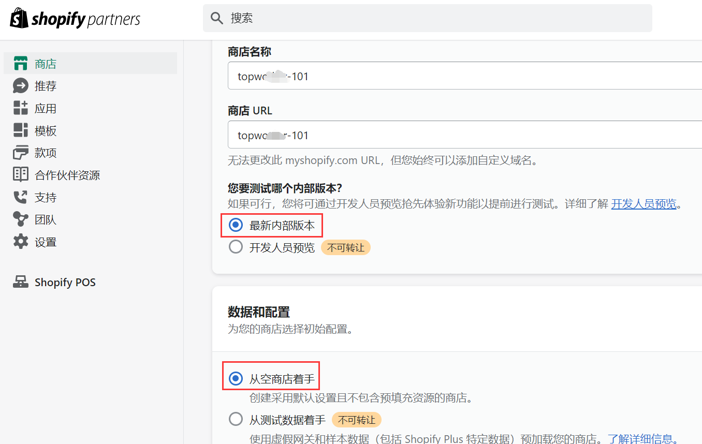
Task: Click the 模板 layout icon
Action: (20, 130)
